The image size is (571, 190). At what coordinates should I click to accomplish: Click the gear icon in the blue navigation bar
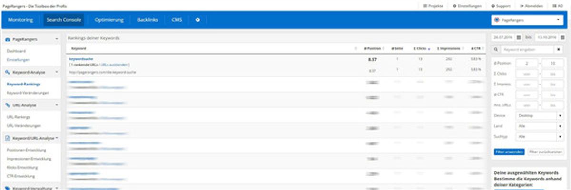(198, 20)
